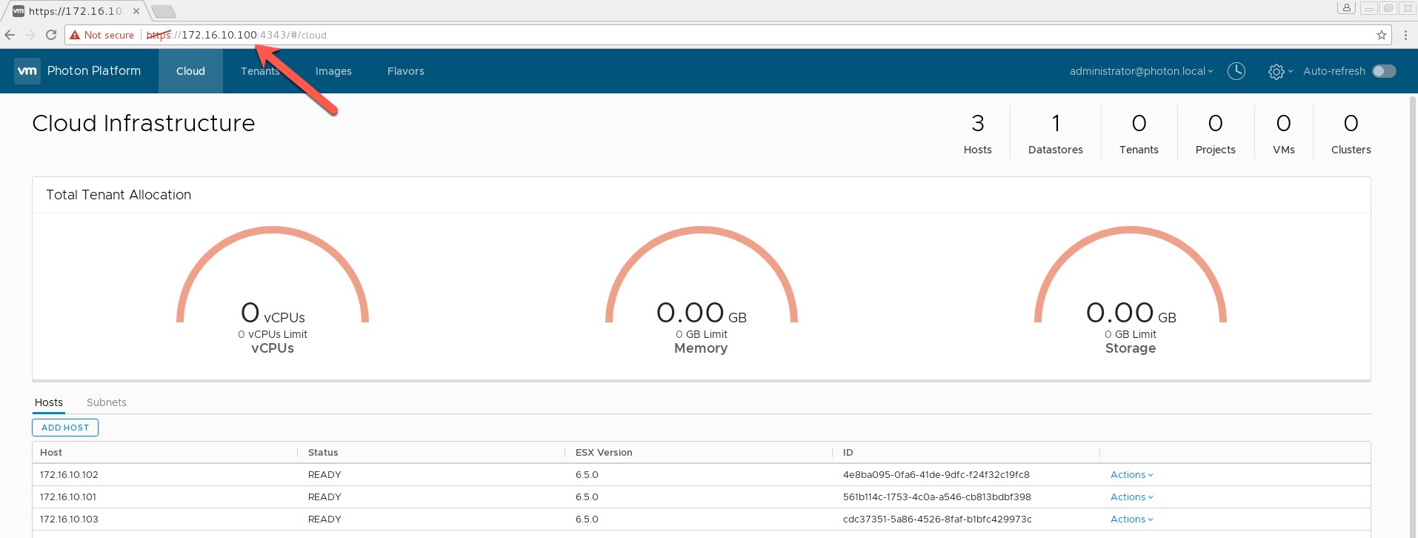Expand Actions for host 172.16.10.103
This screenshot has height=538, width=1418.
[1131, 519]
